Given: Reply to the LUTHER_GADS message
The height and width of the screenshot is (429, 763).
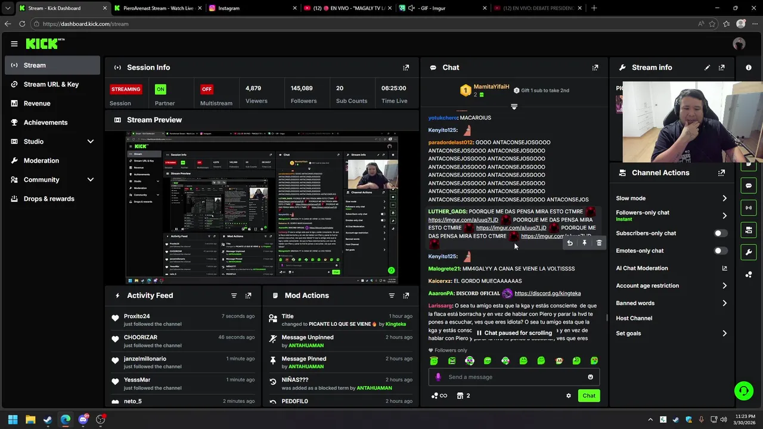Looking at the screenshot, I should (570, 243).
